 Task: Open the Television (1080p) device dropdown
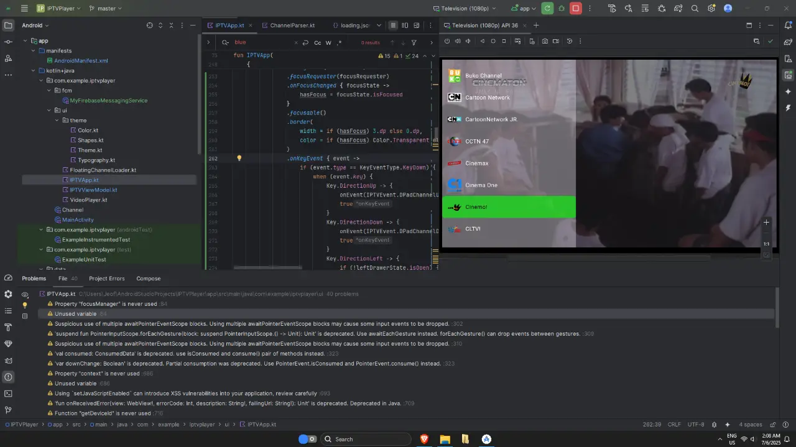(x=465, y=8)
